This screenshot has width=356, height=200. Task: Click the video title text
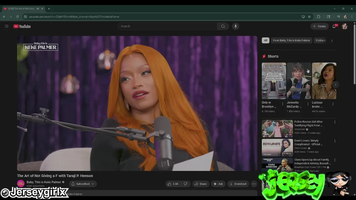55,176
